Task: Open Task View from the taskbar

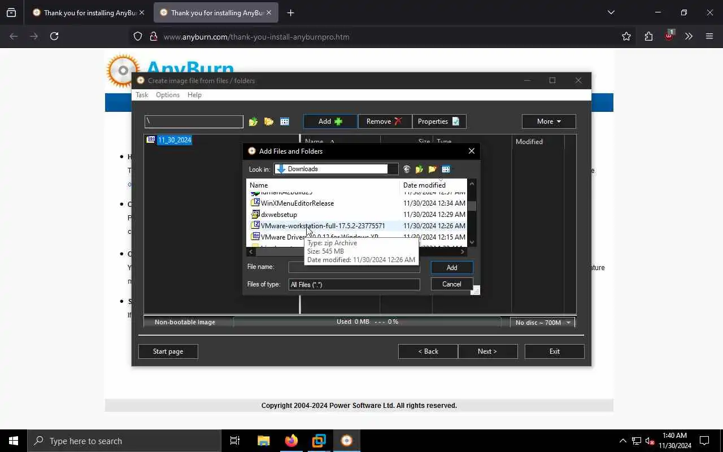Action: (235, 441)
